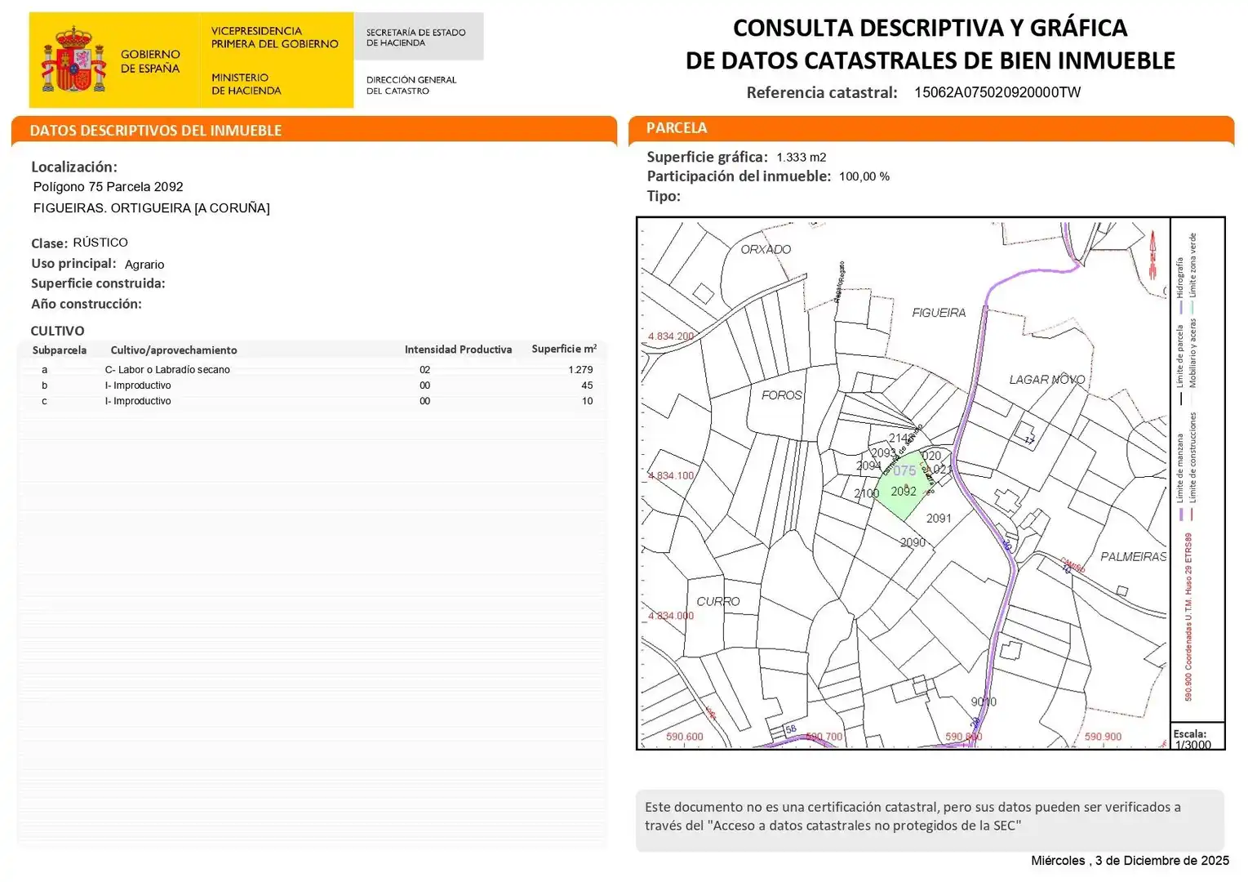Viewport: 1248px width, 882px height.
Task: Click 'MINISTERIO DE HACIENDA' in the yellow banner
Action: point(246,84)
